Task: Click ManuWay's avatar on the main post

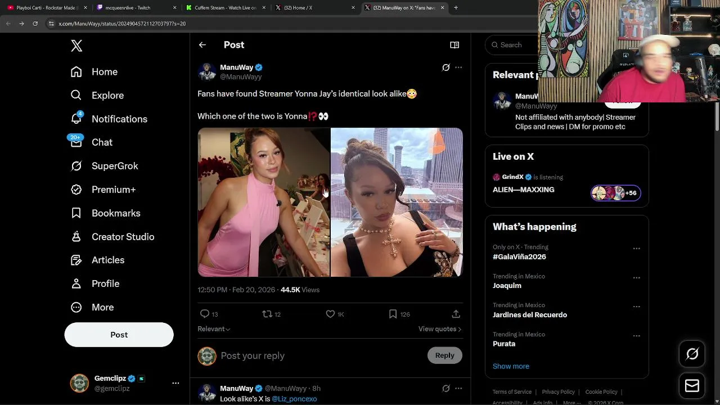Action: pos(207,72)
